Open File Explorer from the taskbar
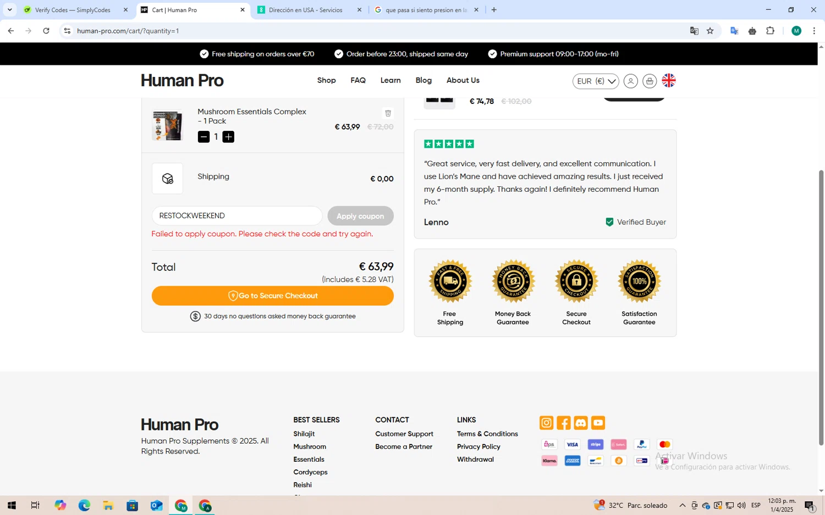Viewport: 825px width, 515px height. click(x=108, y=506)
